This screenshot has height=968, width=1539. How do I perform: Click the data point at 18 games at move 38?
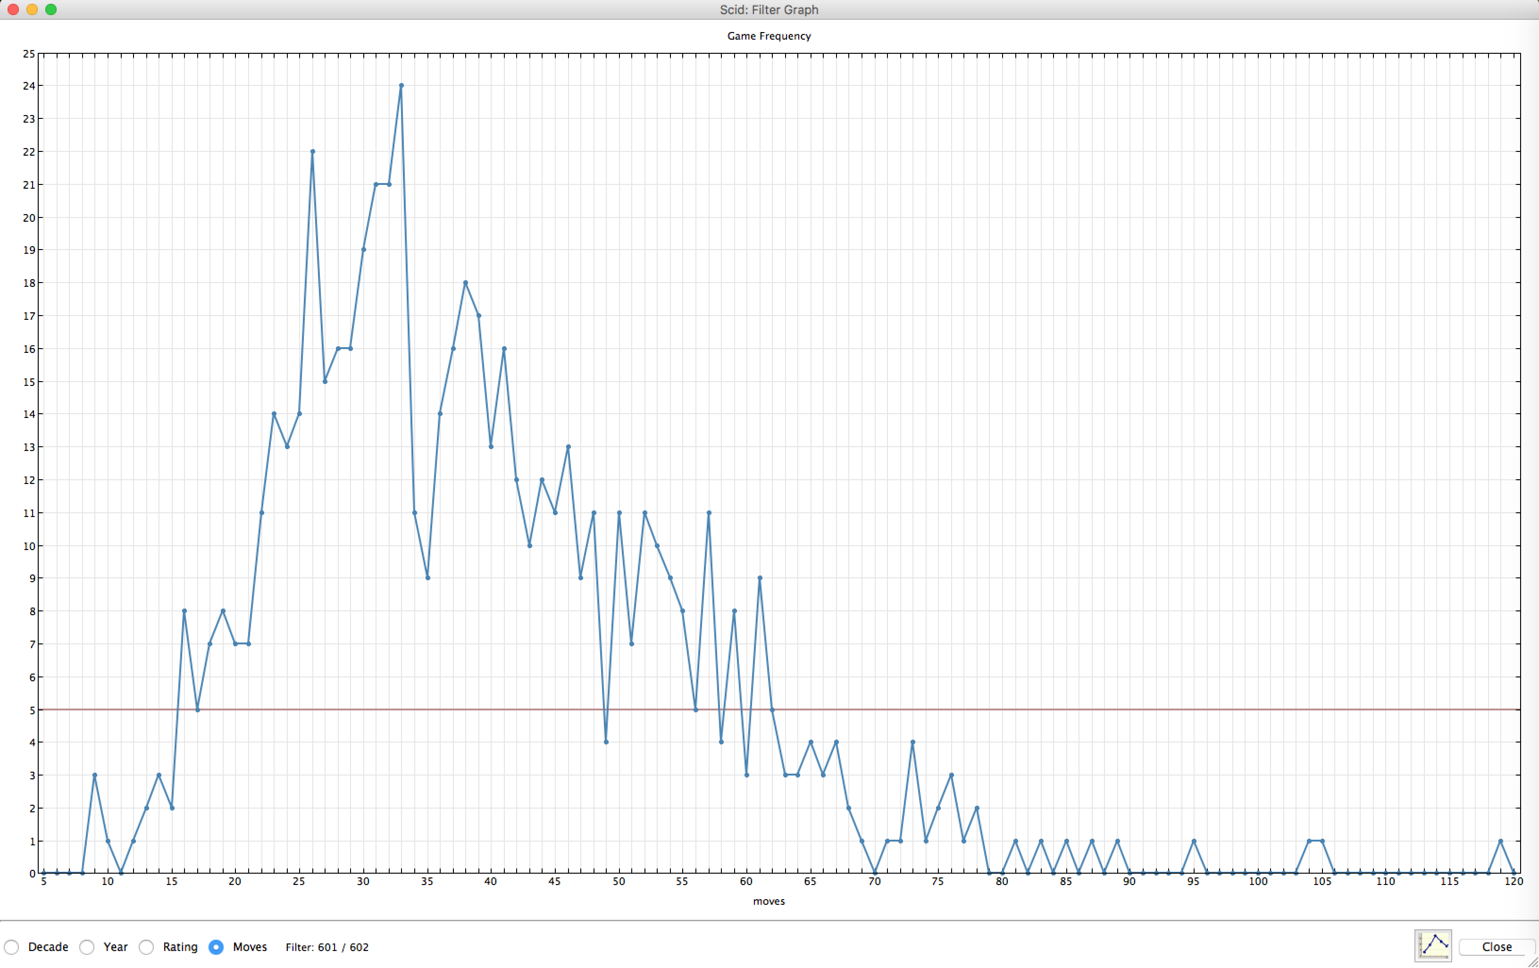[465, 283]
